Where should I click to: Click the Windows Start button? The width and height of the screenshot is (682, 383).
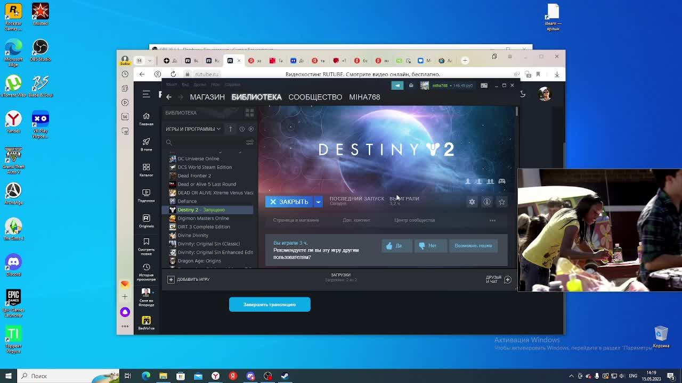point(8,376)
